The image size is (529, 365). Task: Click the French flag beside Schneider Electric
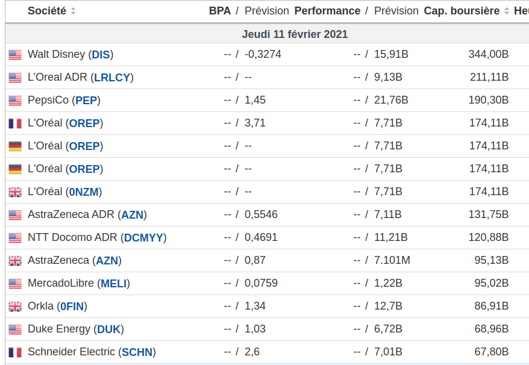coord(15,352)
